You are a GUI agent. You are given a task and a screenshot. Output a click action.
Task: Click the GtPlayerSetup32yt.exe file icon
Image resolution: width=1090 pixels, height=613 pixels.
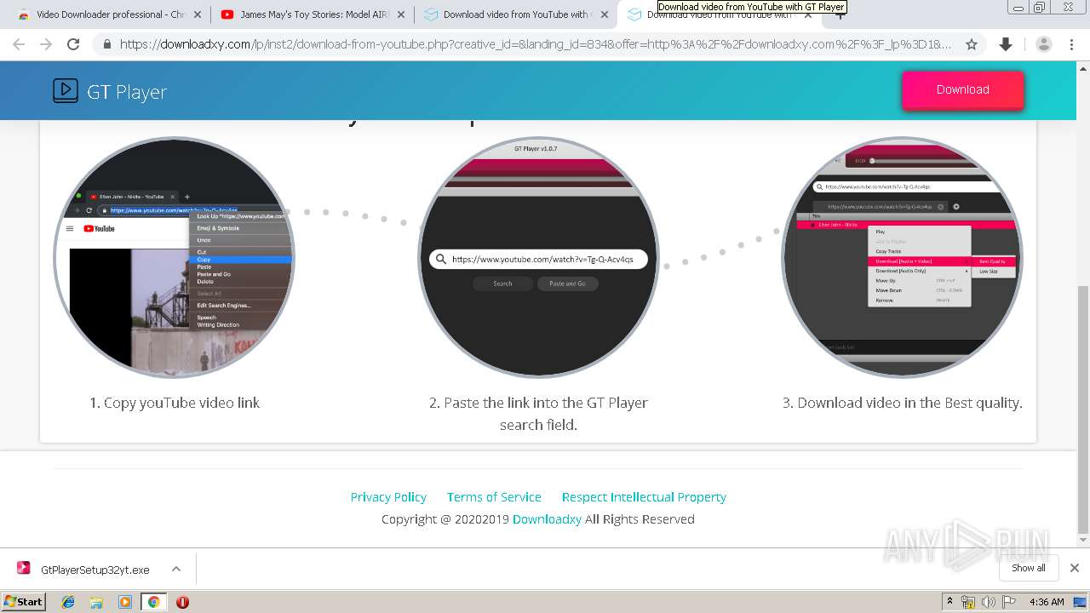click(x=24, y=569)
